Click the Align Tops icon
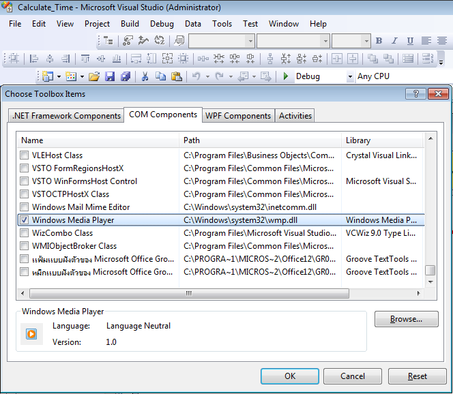Image resolution: width=453 pixels, height=394 pixels. click(x=85, y=59)
